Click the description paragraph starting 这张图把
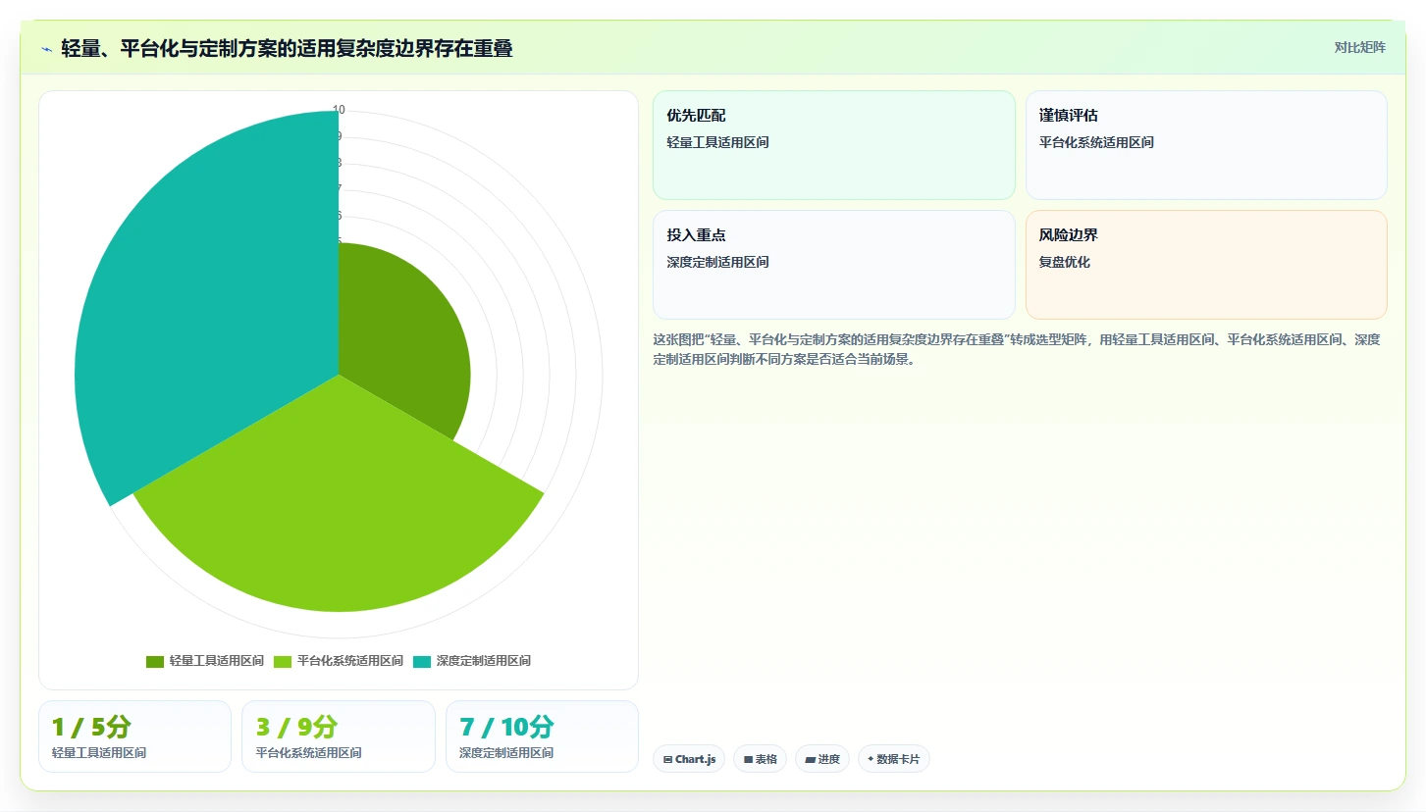Image resolution: width=1426 pixels, height=812 pixels. point(1017,349)
